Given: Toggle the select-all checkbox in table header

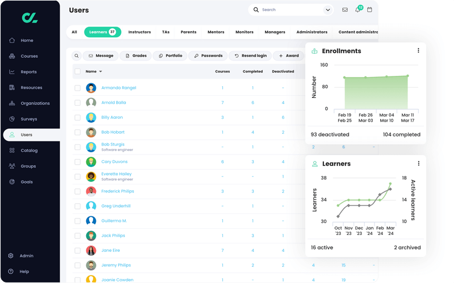Looking at the screenshot, I should [78, 72].
